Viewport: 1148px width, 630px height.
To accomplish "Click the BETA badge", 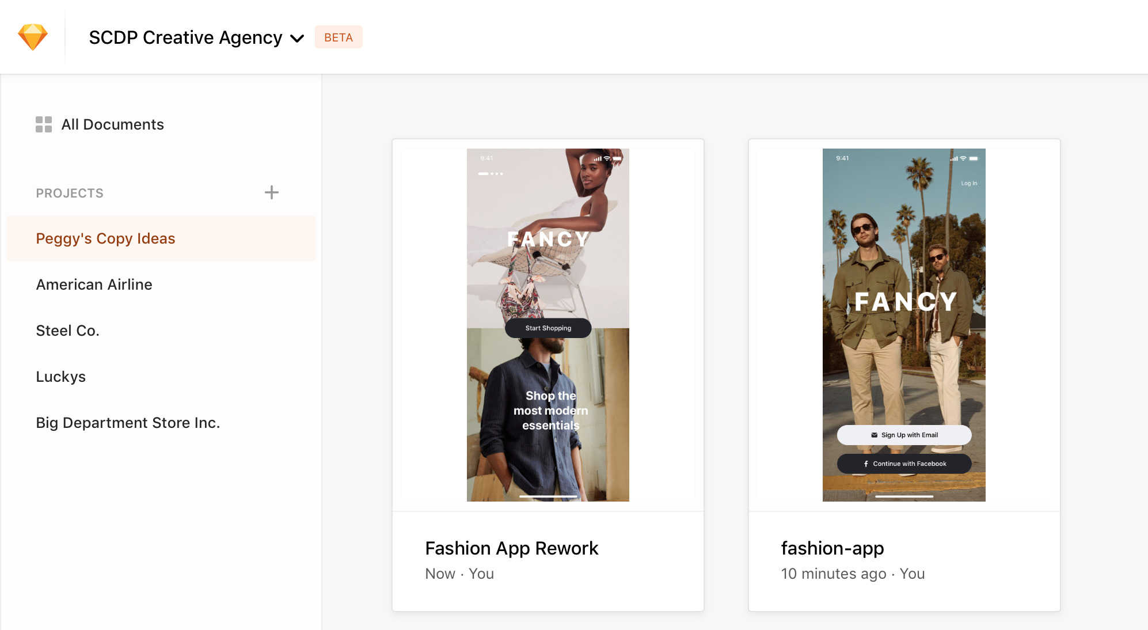I will click(x=339, y=37).
